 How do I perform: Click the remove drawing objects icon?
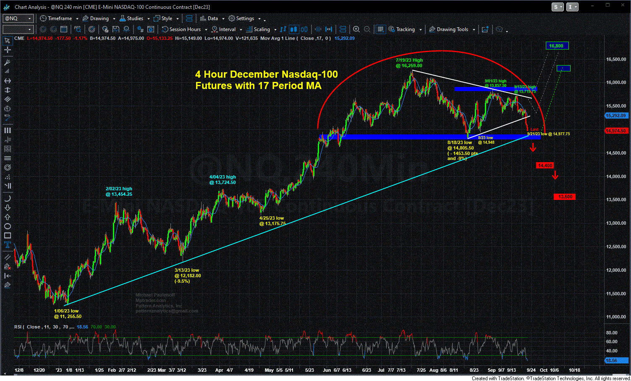click(7, 266)
